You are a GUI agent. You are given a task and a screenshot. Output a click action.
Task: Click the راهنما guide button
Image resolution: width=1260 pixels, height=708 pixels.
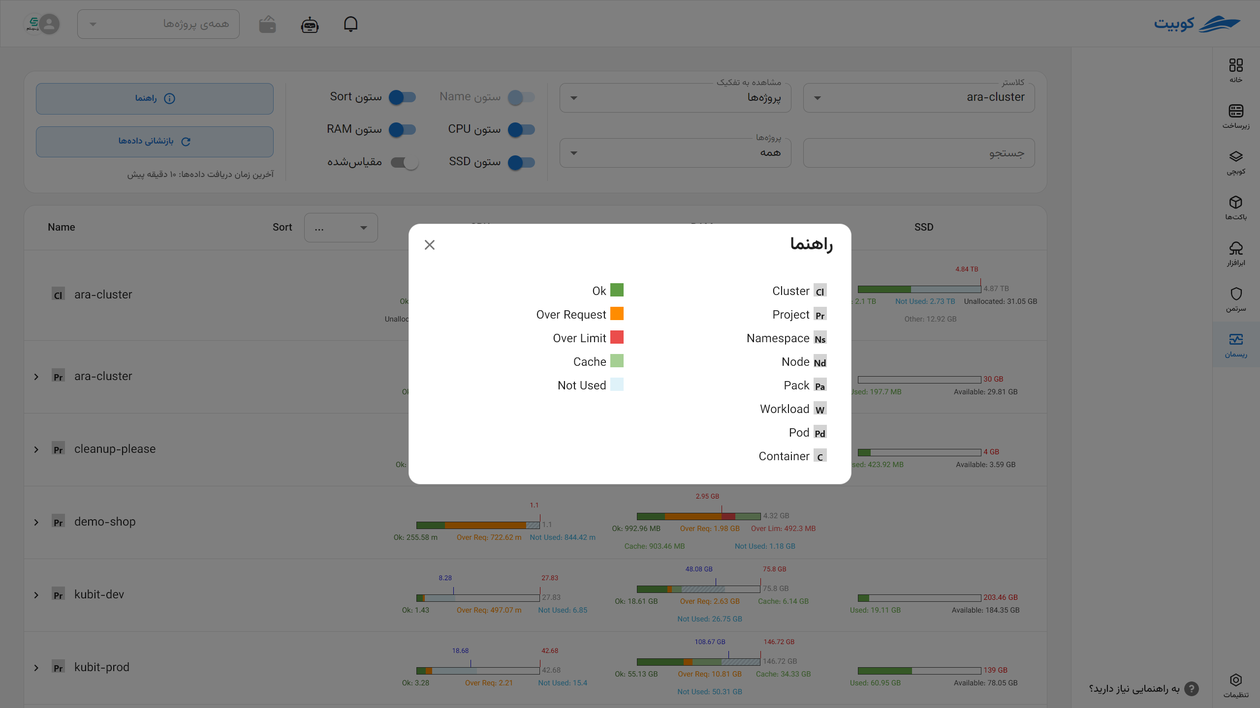pos(155,99)
